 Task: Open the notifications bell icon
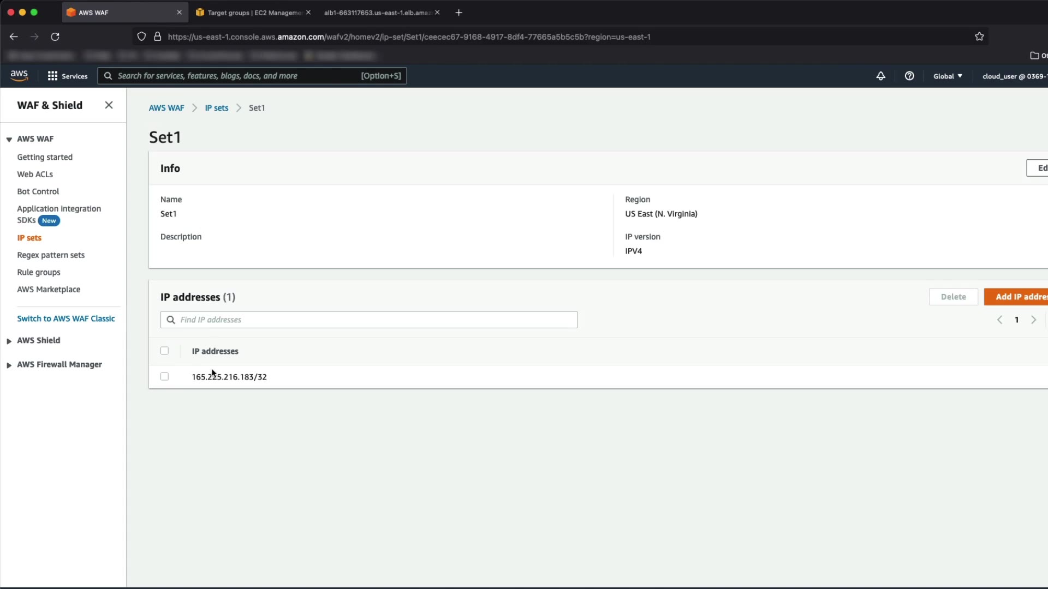pyautogui.click(x=880, y=76)
